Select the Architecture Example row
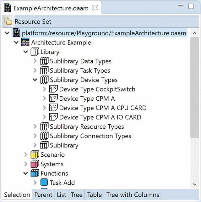Viewport: 201px width, 202px height. [61, 42]
